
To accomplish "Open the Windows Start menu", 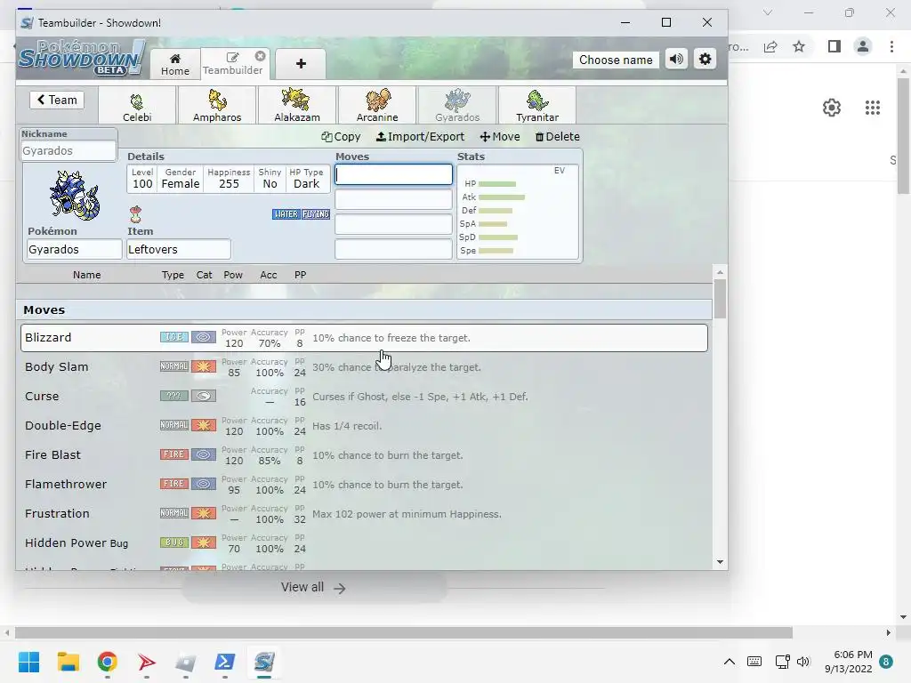I will tap(29, 662).
